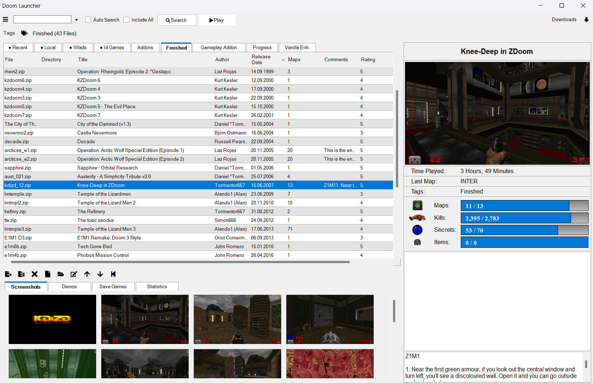Move item down with the down arrow
The image size is (593, 383).
click(x=100, y=274)
